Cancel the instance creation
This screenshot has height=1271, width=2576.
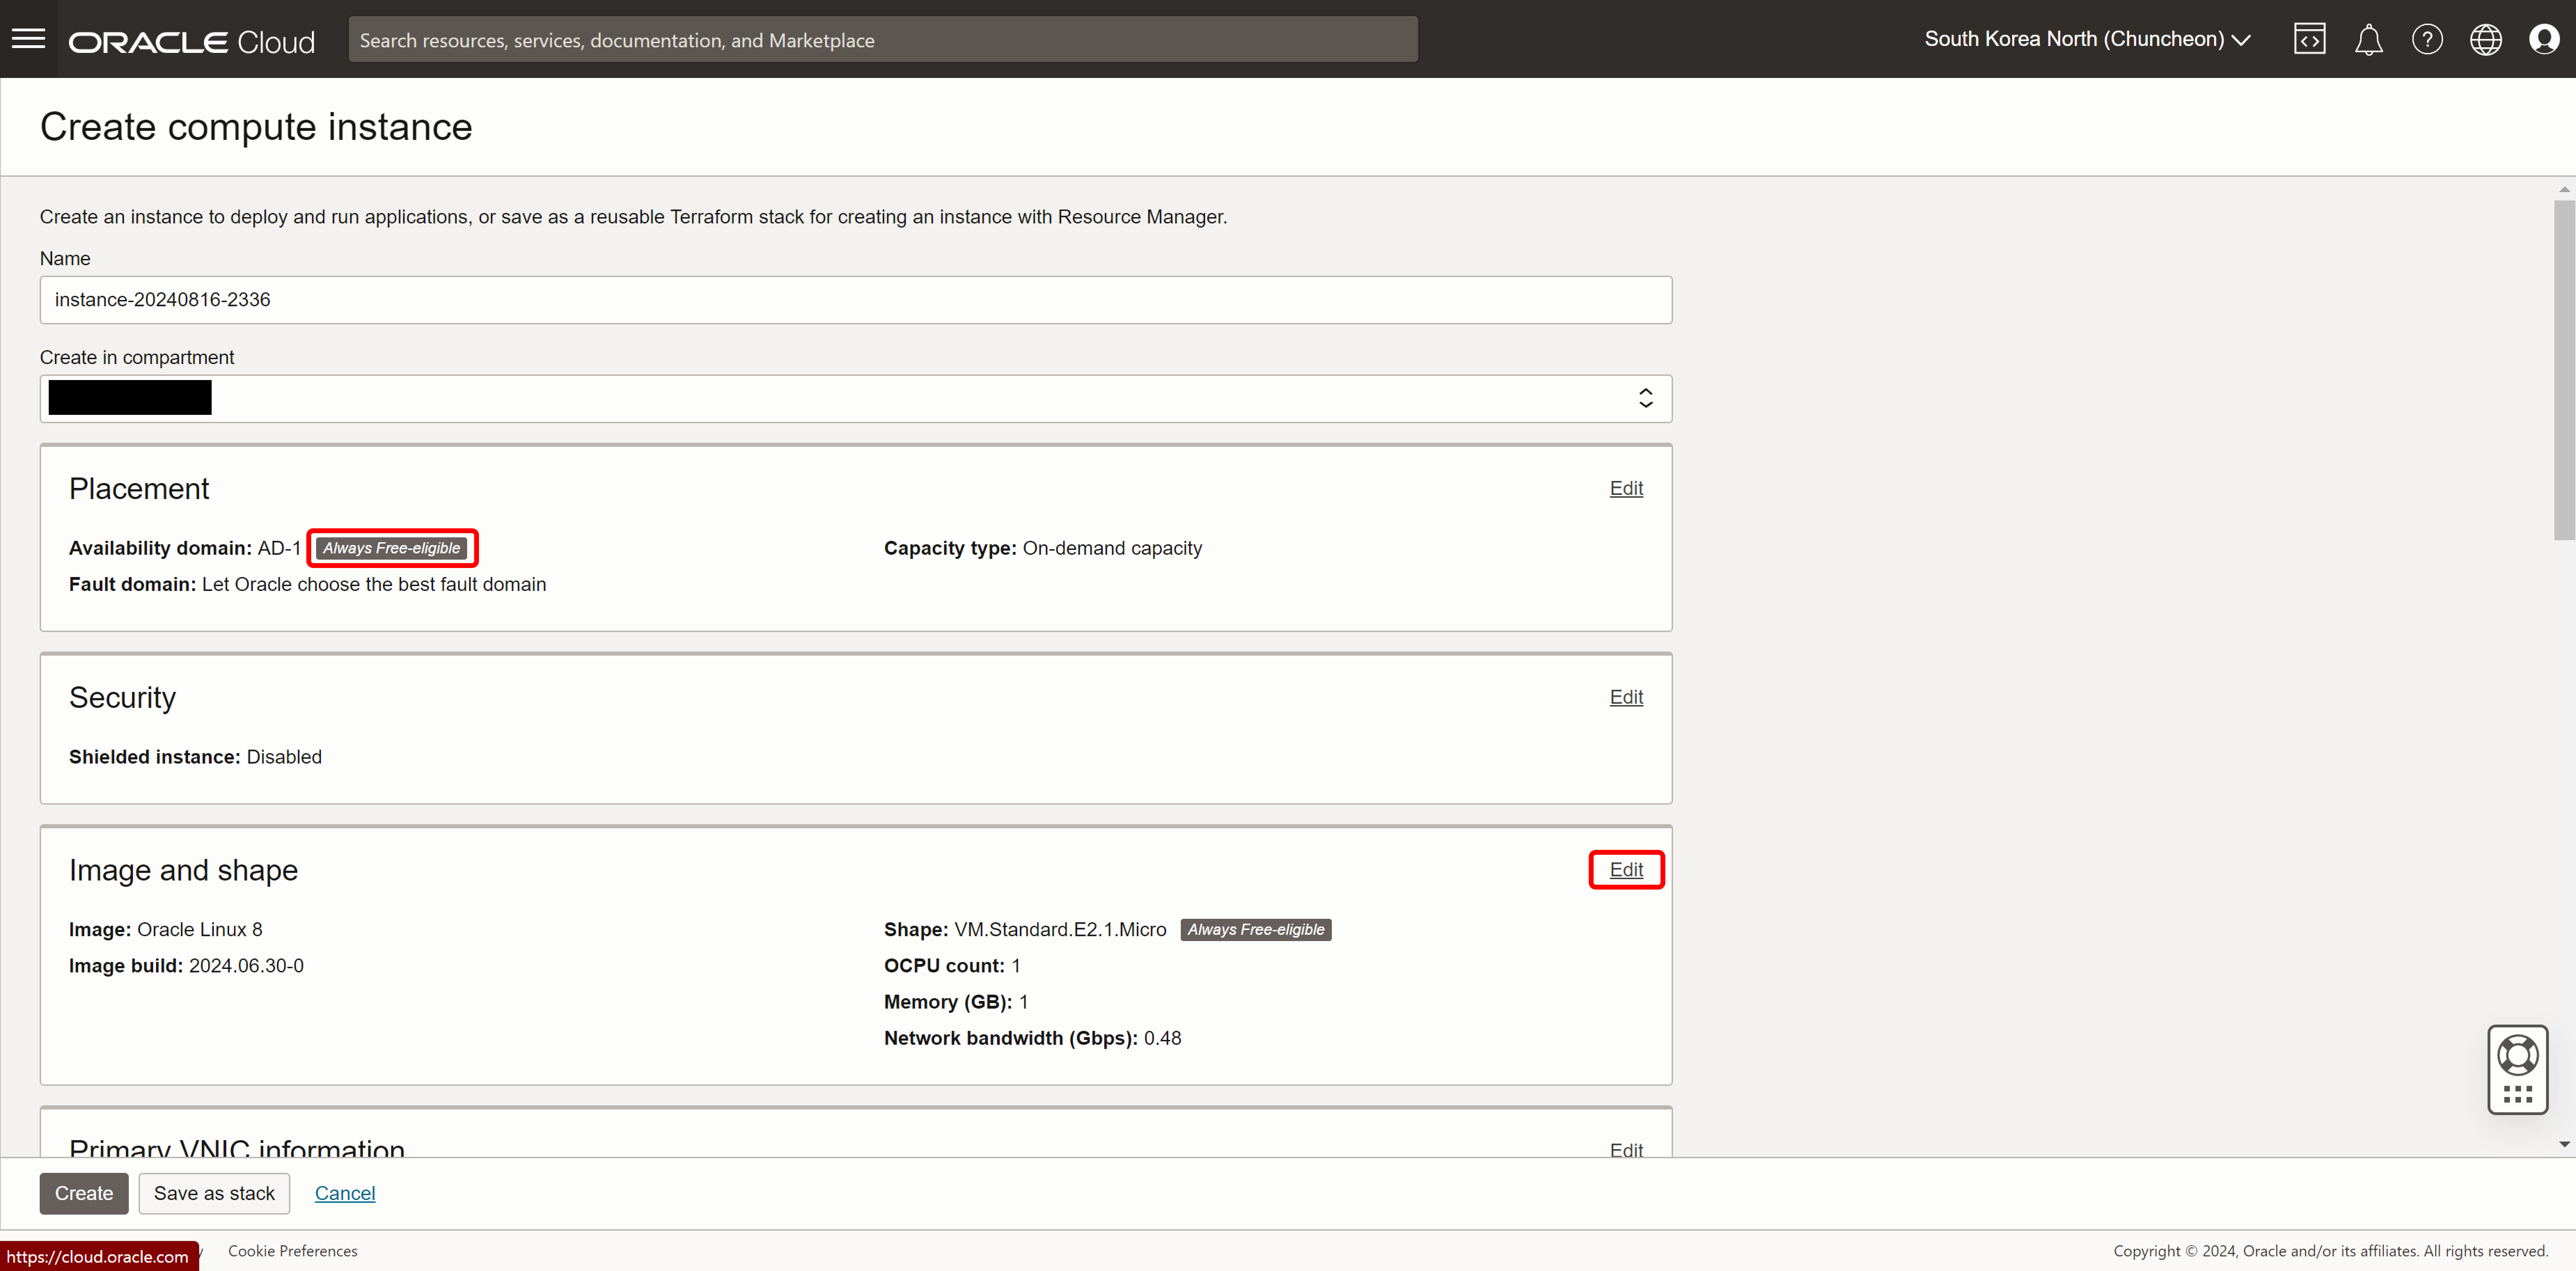(345, 1193)
